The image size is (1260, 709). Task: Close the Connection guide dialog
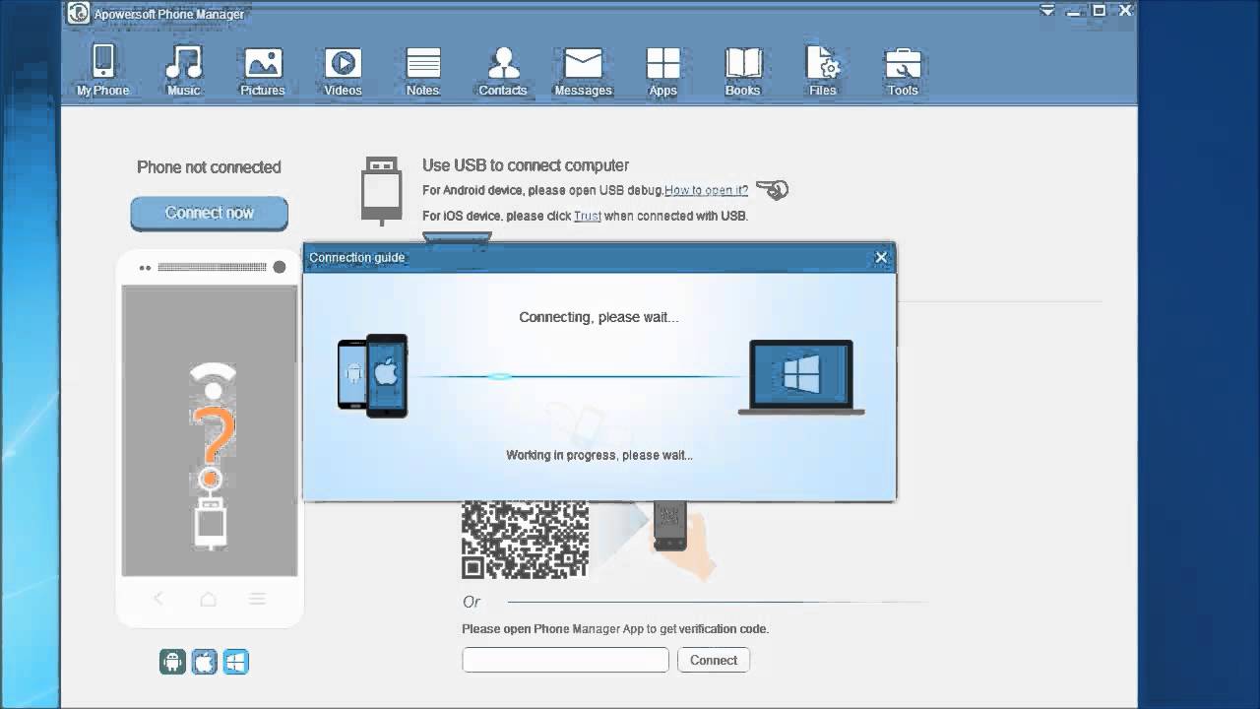(x=881, y=257)
